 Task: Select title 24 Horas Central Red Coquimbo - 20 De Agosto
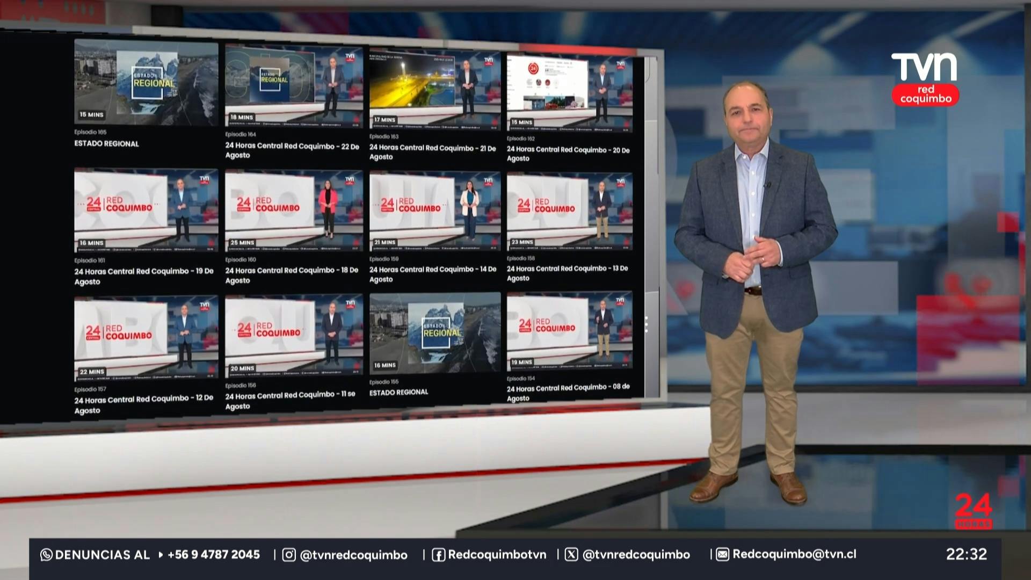click(568, 154)
